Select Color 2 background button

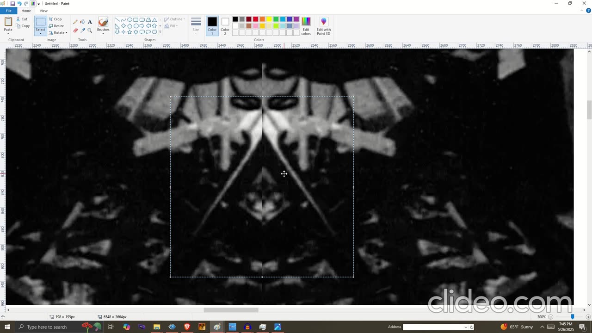click(225, 26)
